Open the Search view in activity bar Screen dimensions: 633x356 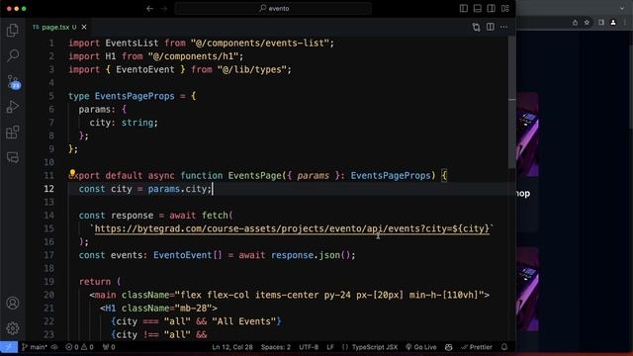pos(13,55)
